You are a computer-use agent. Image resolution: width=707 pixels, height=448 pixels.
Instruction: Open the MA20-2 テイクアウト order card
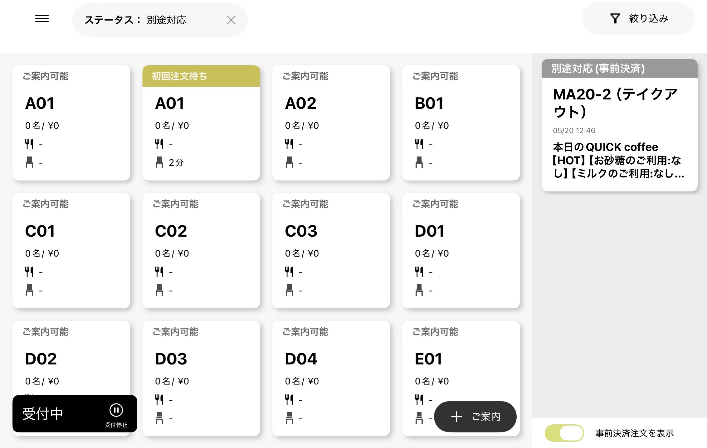619,125
